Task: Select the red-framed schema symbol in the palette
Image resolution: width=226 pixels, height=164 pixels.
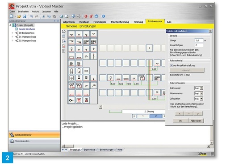Action: [79, 100]
